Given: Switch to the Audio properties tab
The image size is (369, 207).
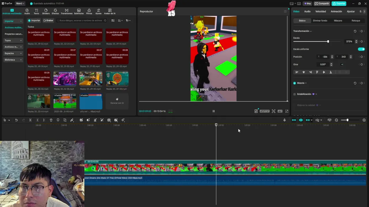Looking at the screenshot, I should click(307, 11).
